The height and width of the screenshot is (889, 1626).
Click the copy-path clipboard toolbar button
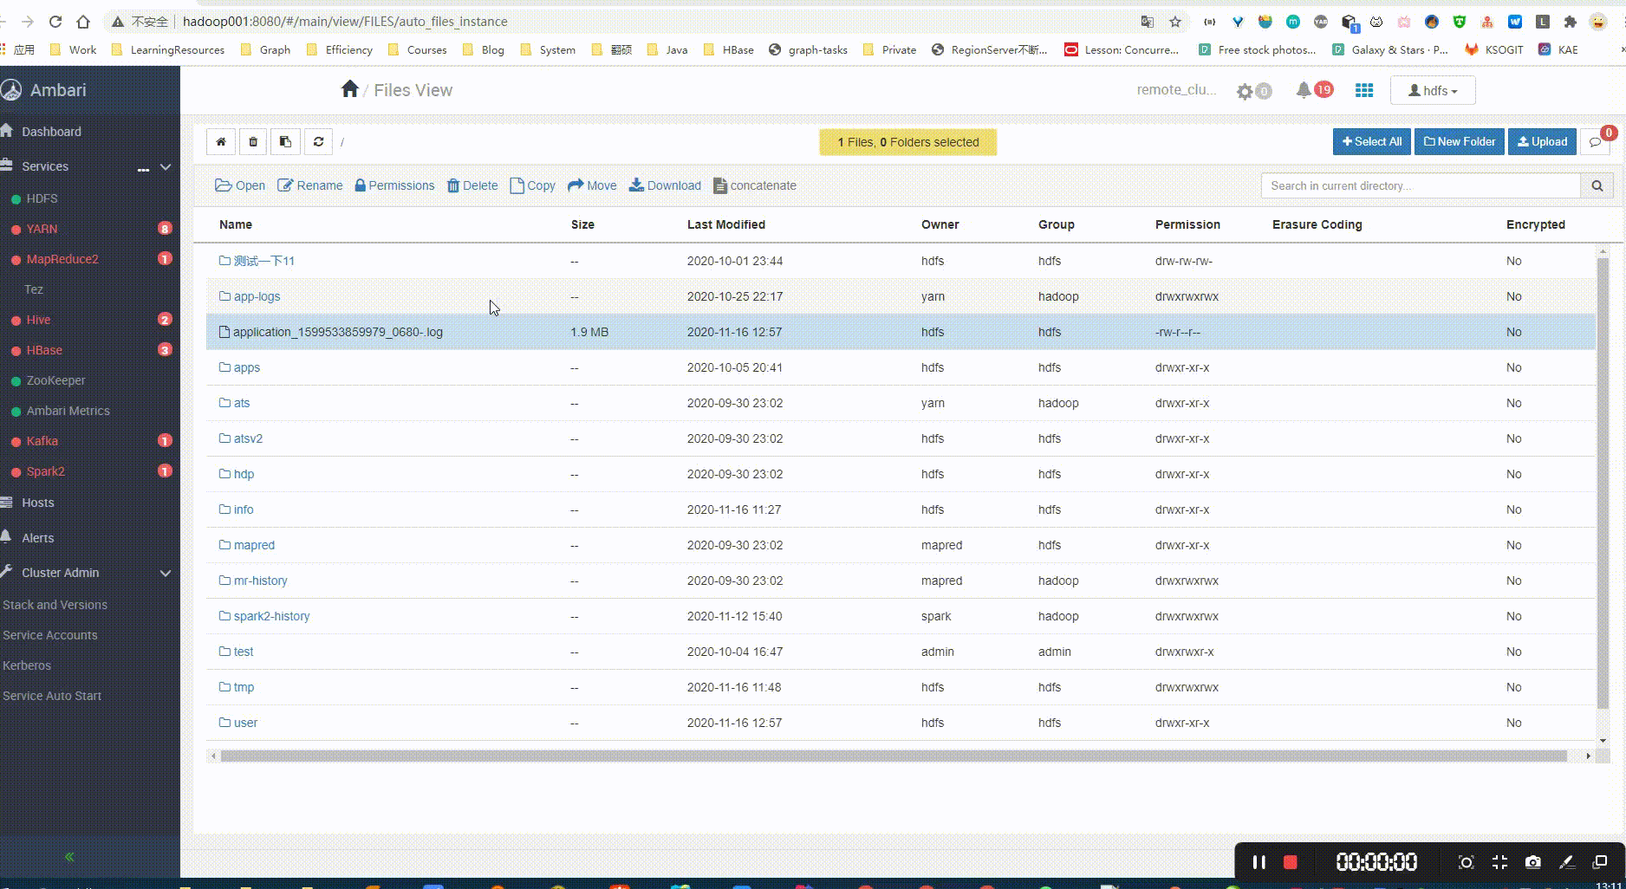285,142
